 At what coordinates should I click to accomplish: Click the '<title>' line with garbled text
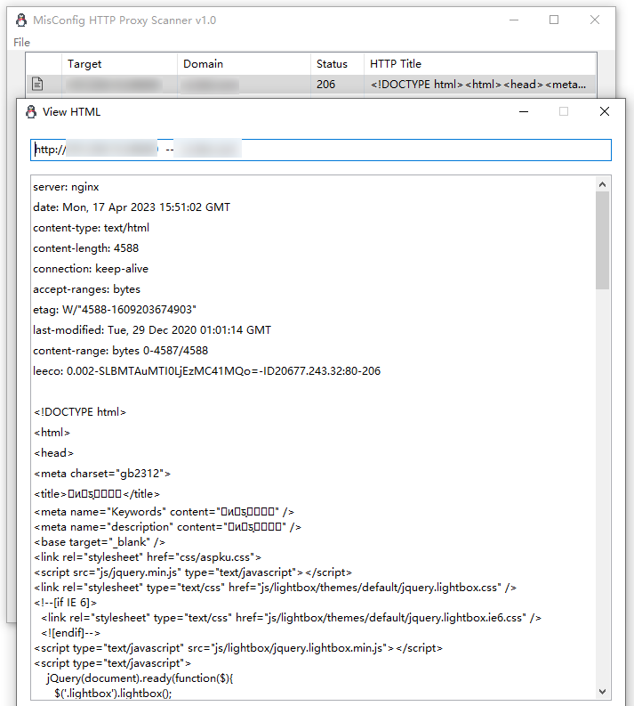(97, 494)
